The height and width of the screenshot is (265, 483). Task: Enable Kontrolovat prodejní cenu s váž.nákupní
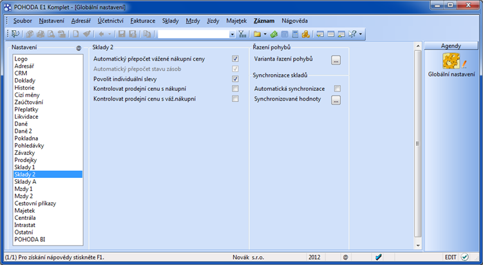[235, 99]
